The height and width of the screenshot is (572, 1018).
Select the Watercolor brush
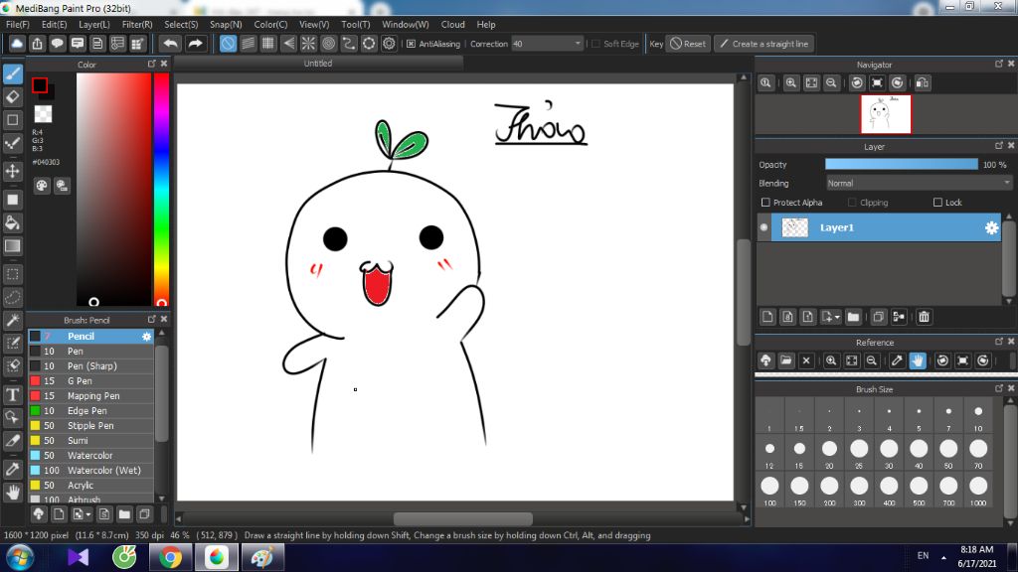pyautogui.click(x=90, y=455)
